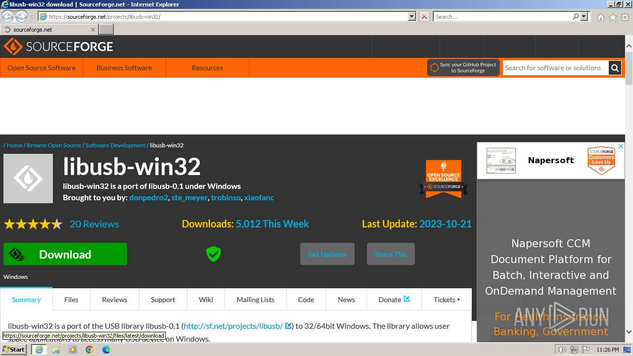633x356 pixels.
Task: Open address bar URL dropdown
Action: [x=412, y=16]
